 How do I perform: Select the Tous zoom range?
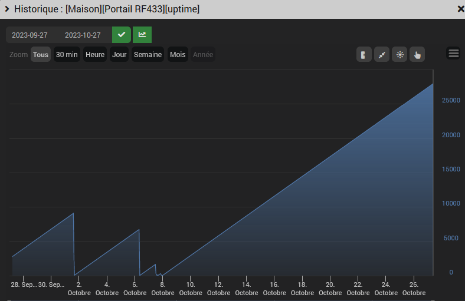(x=41, y=54)
